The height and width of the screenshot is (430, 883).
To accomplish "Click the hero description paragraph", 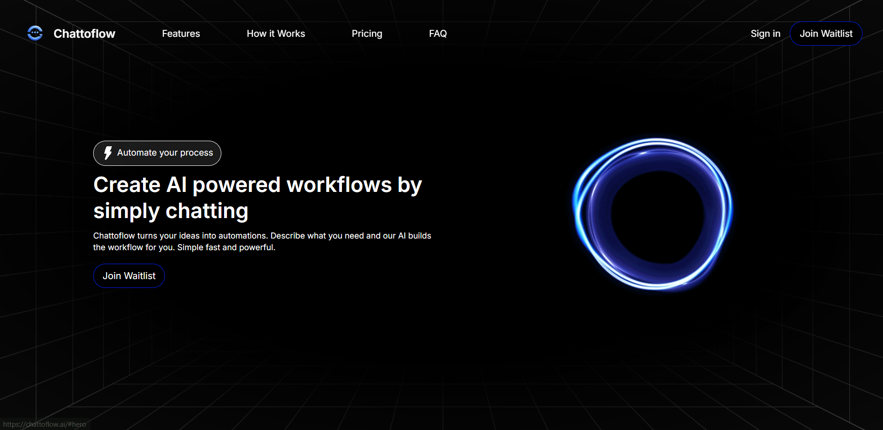I will pyautogui.click(x=262, y=241).
